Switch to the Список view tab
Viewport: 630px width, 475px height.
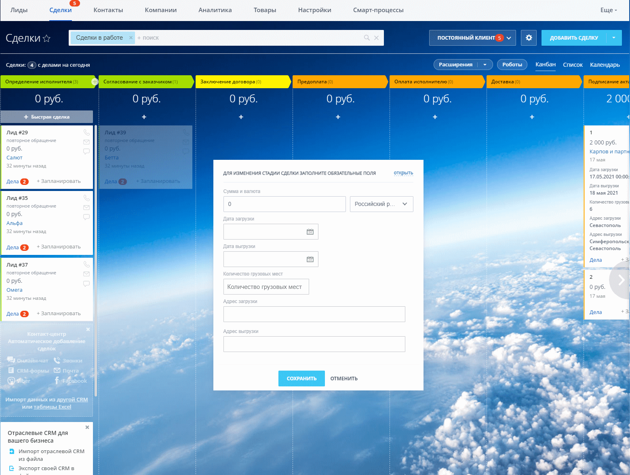pyautogui.click(x=573, y=65)
